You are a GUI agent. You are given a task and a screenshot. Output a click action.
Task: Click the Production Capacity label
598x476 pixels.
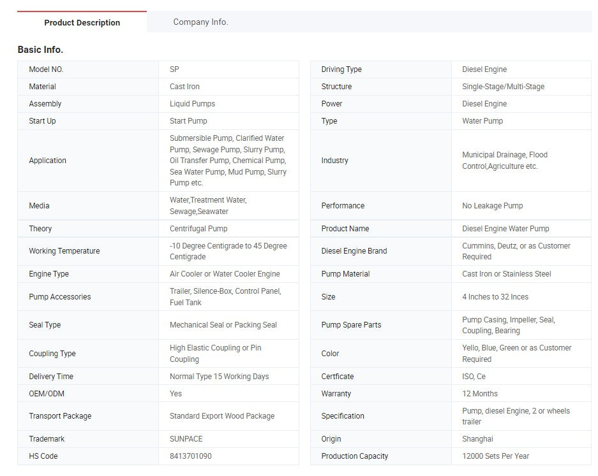(x=354, y=456)
